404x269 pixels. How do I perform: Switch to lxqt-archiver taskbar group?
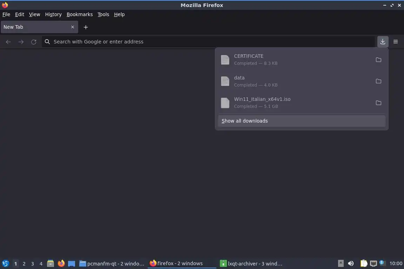click(x=252, y=264)
